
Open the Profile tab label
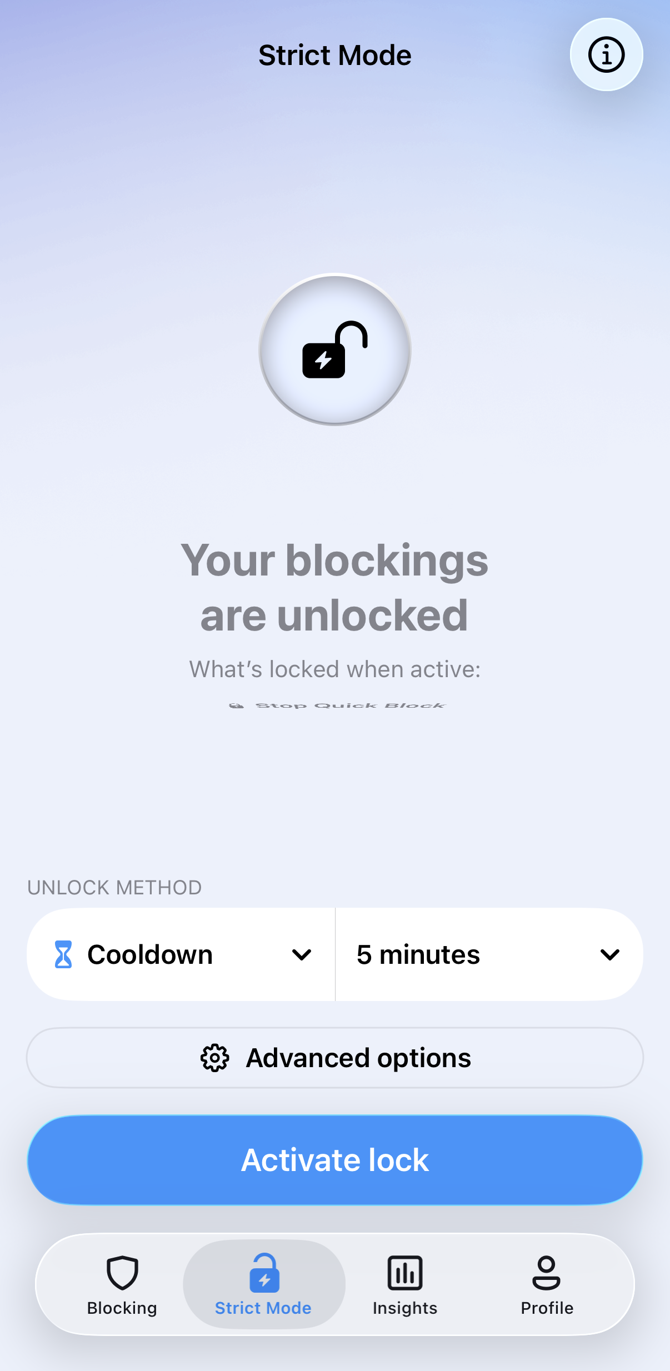point(547,1308)
